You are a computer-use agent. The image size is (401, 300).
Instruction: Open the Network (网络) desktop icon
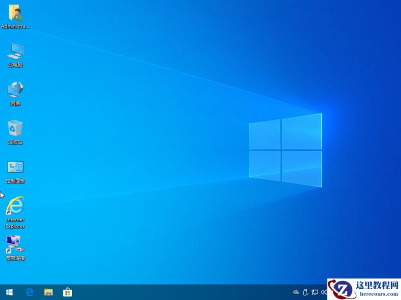[x=15, y=92]
